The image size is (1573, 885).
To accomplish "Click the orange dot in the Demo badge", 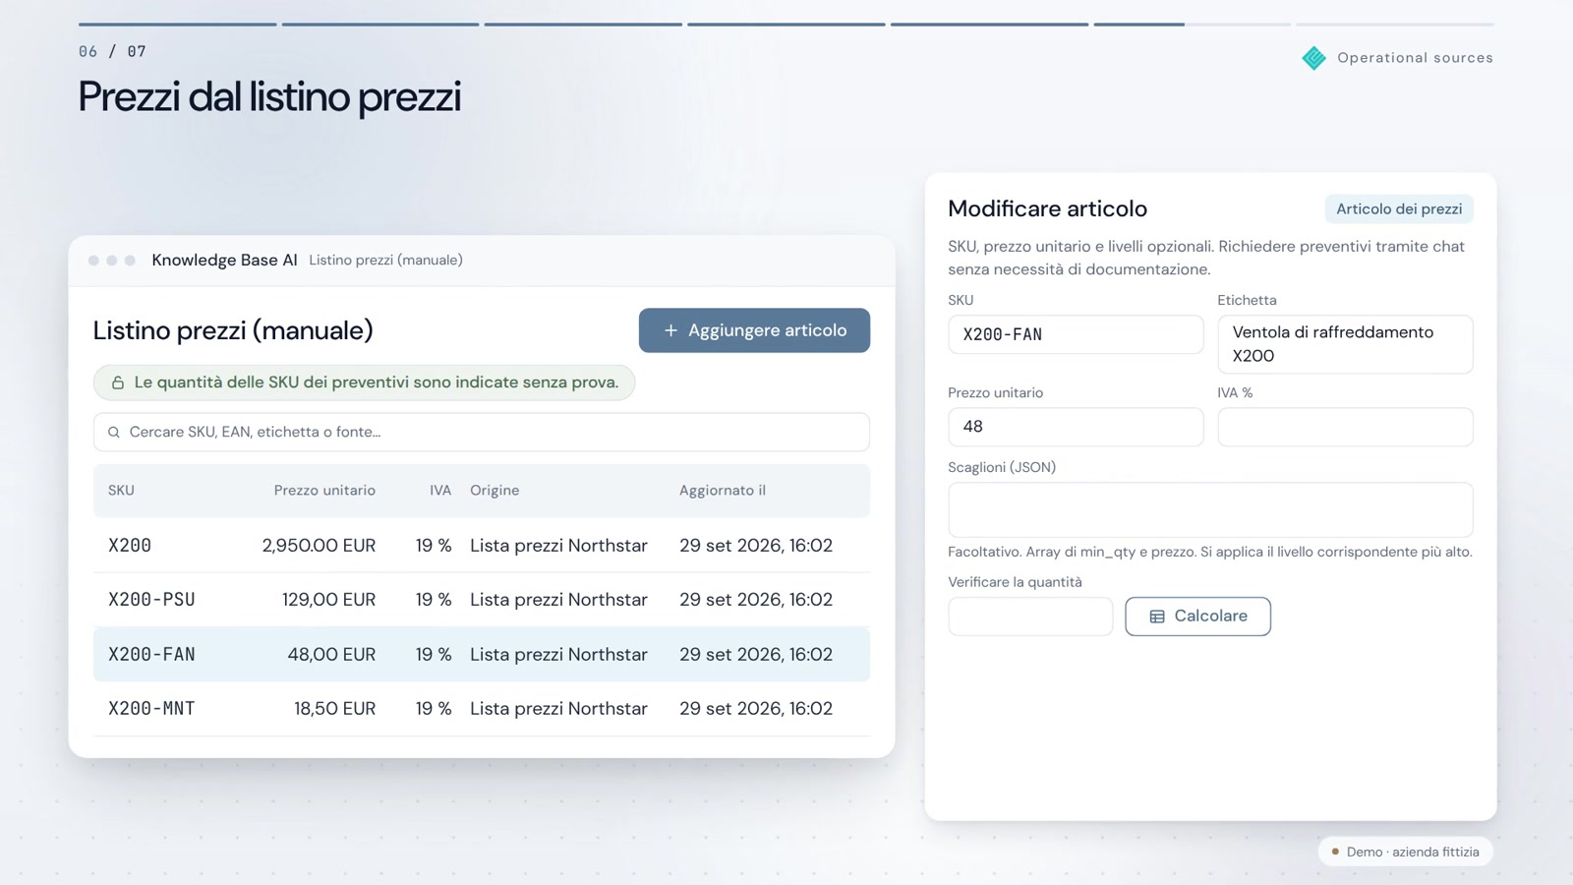I will pyautogui.click(x=1335, y=852).
